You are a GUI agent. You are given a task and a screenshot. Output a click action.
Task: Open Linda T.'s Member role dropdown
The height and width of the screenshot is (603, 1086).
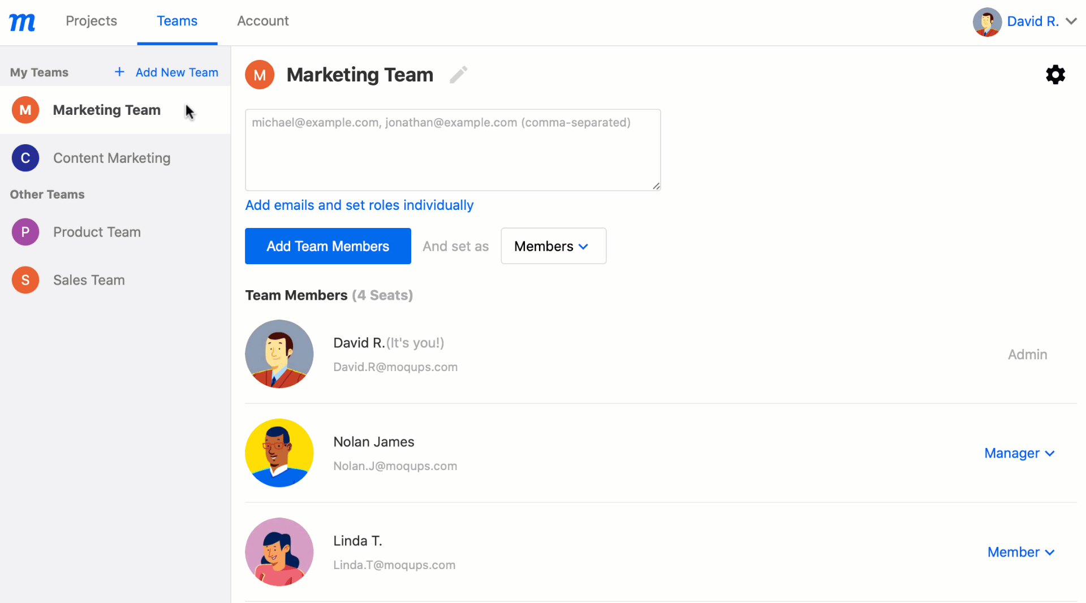1021,552
